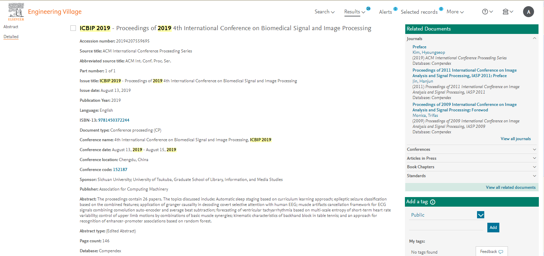Expand the Articles in Press section

click(x=534, y=158)
